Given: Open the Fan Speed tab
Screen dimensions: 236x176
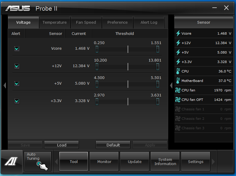Looking at the screenshot, I should (86, 22).
